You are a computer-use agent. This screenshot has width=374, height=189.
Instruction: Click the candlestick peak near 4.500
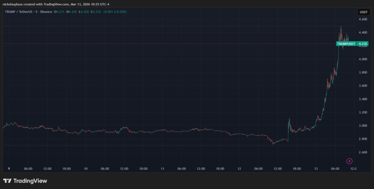coord(341,27)
